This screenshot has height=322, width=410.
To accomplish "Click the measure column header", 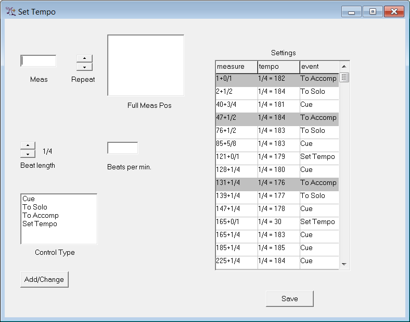I will coord(236,67).
